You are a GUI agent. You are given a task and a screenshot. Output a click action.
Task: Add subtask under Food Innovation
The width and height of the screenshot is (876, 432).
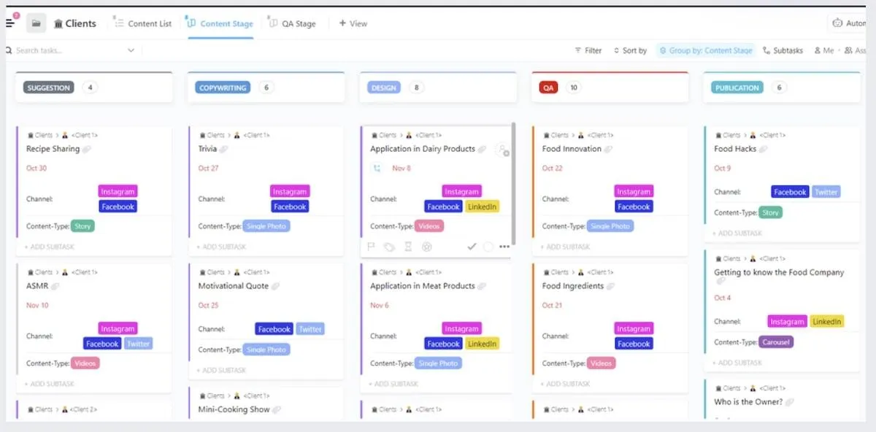click(x=565, y=247)
